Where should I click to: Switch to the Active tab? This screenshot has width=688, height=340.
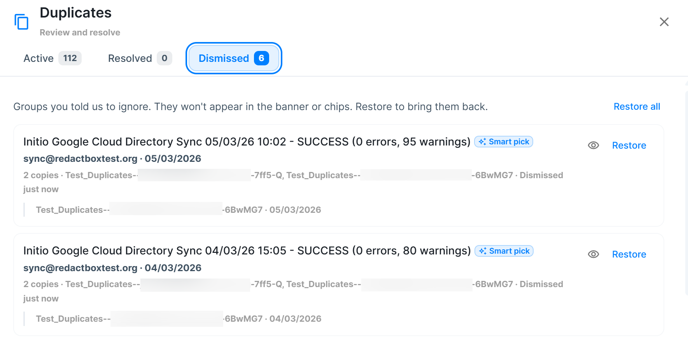(53, 58)
